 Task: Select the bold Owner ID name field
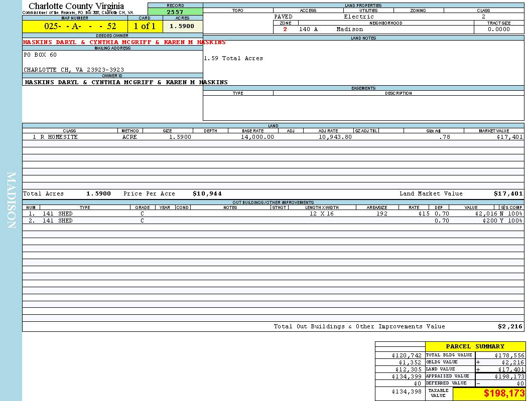[126, 82]
